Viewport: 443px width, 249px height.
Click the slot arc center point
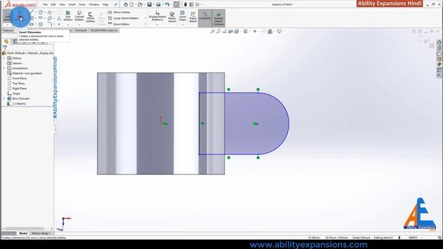click(257, 124)
